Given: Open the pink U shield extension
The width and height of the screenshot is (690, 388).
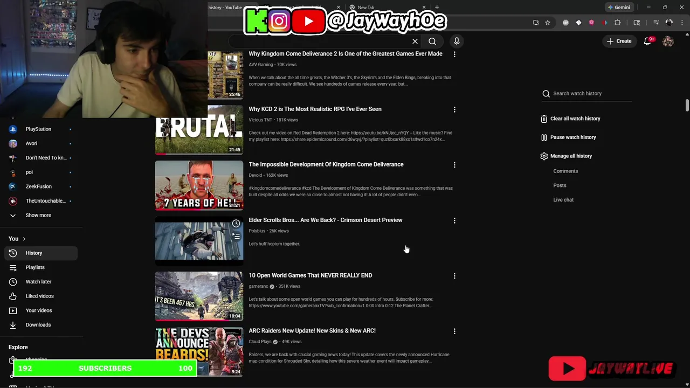Looking at the screenshot, I should [x=591, y=23].
